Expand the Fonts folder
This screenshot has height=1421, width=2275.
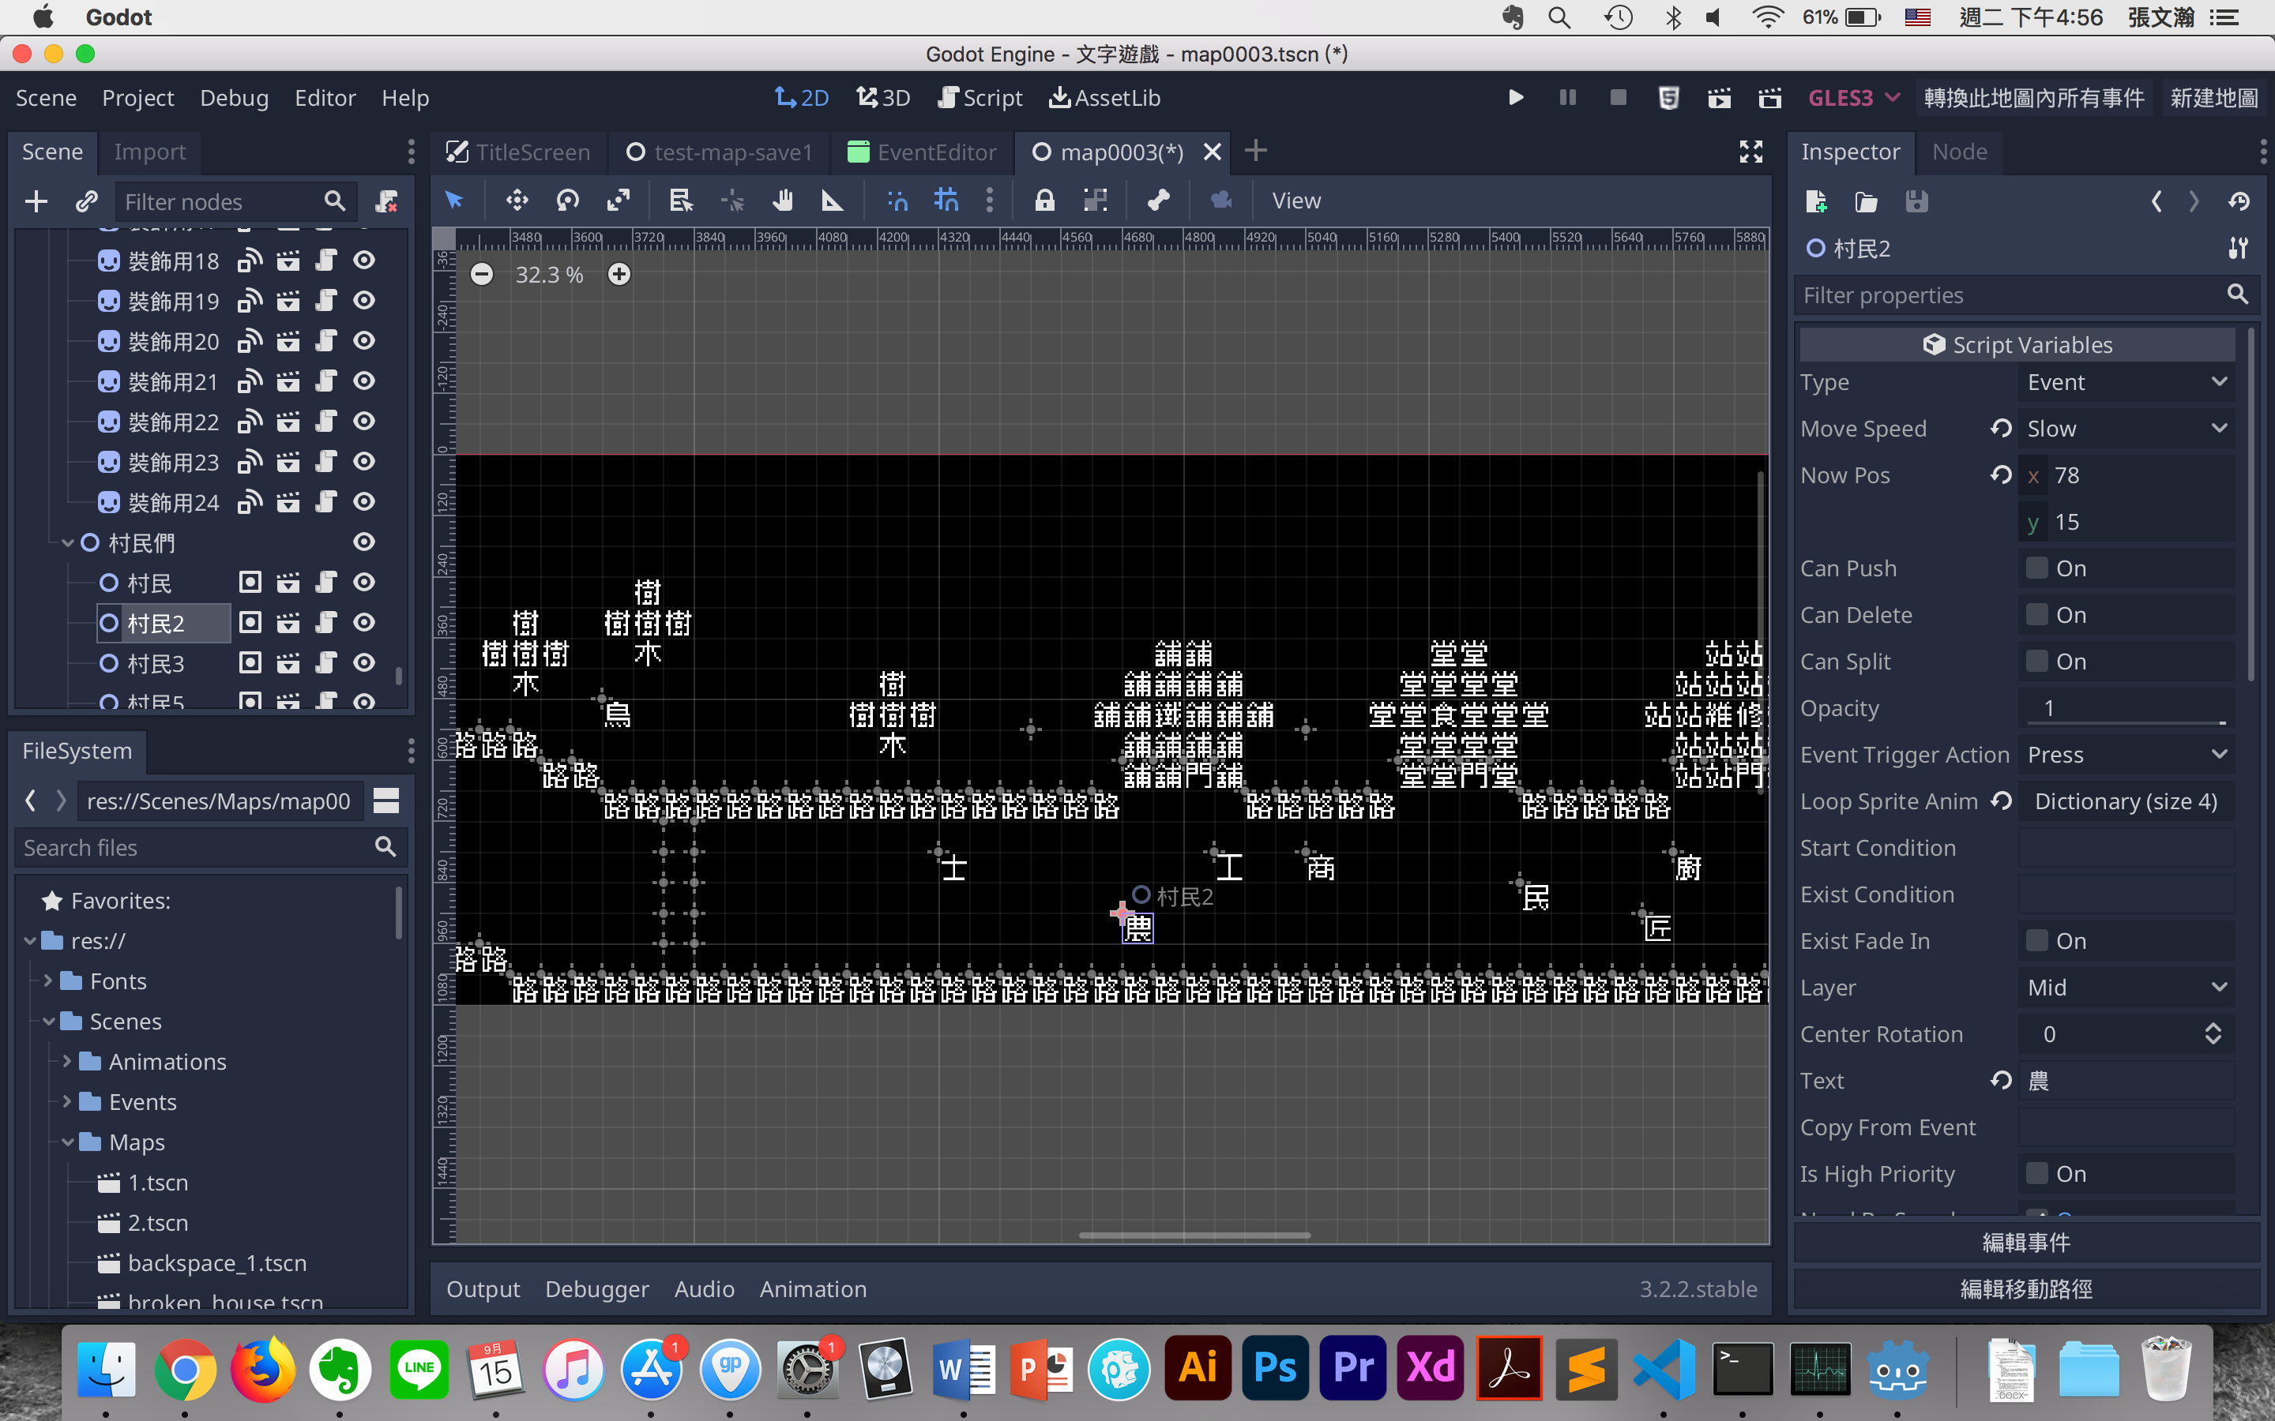pyautogui.click(x=48, y=981)
